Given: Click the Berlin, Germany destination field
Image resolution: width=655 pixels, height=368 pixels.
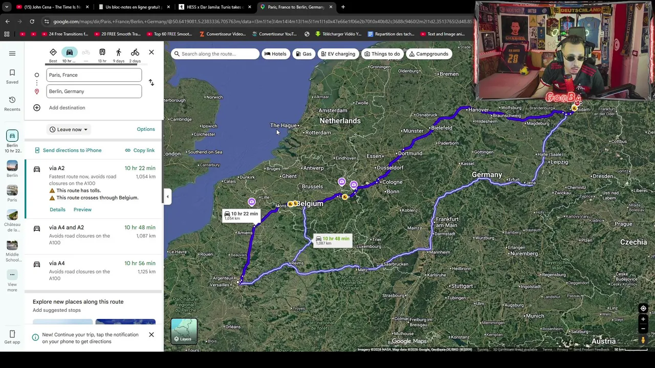Looking at the screenshot, I should (x=94, y=91).
